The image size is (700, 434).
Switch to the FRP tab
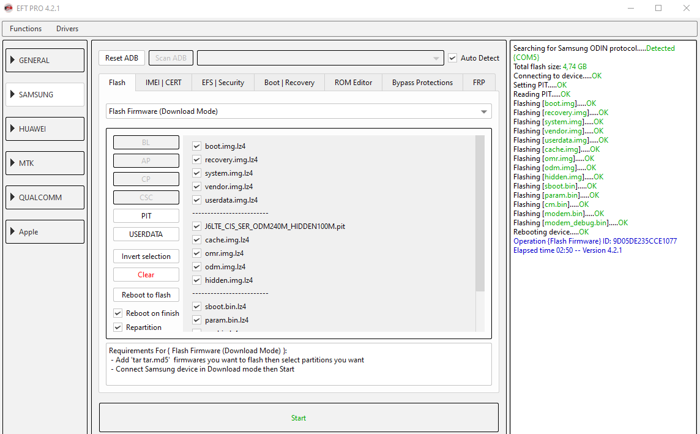(479, 83)
